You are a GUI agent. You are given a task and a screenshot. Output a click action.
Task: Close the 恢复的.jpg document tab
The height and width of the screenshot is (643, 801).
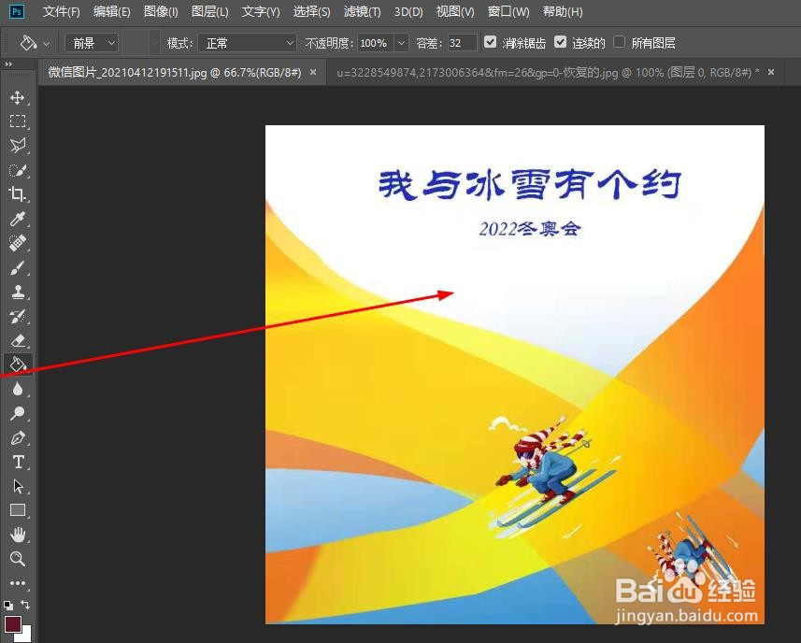(x=771, y=73)
